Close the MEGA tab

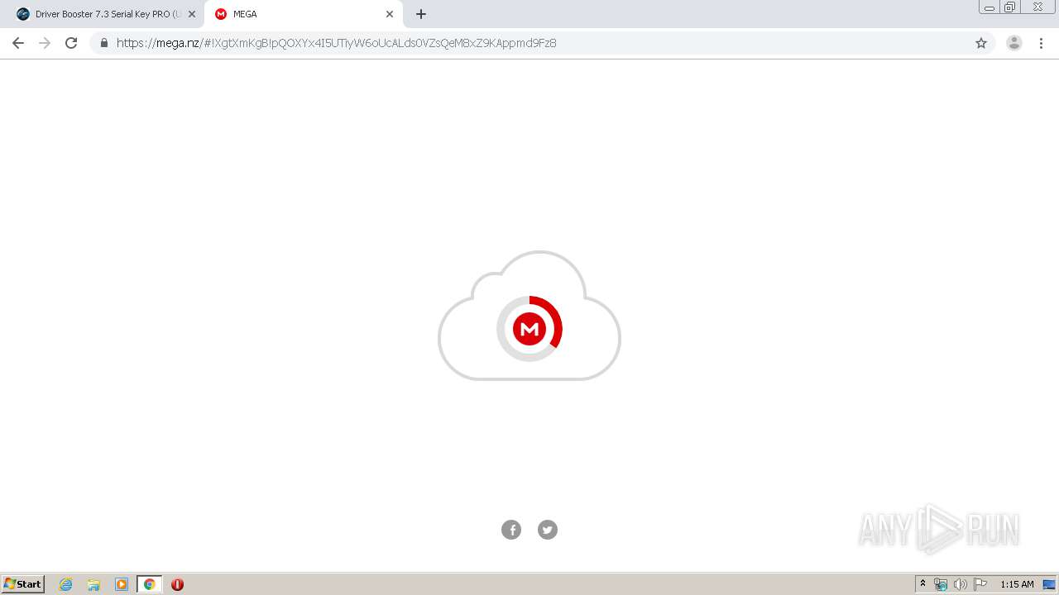[x=390, y=14]
